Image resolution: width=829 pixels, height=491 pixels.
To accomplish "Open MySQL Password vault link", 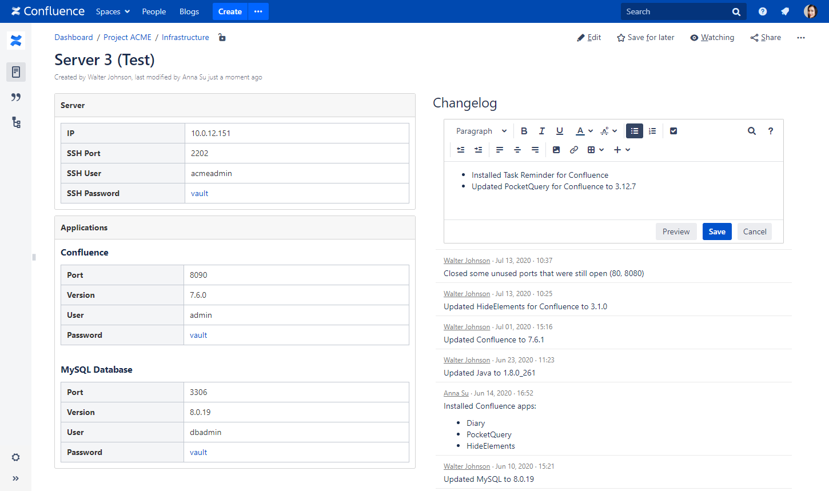I will (198, 452).
